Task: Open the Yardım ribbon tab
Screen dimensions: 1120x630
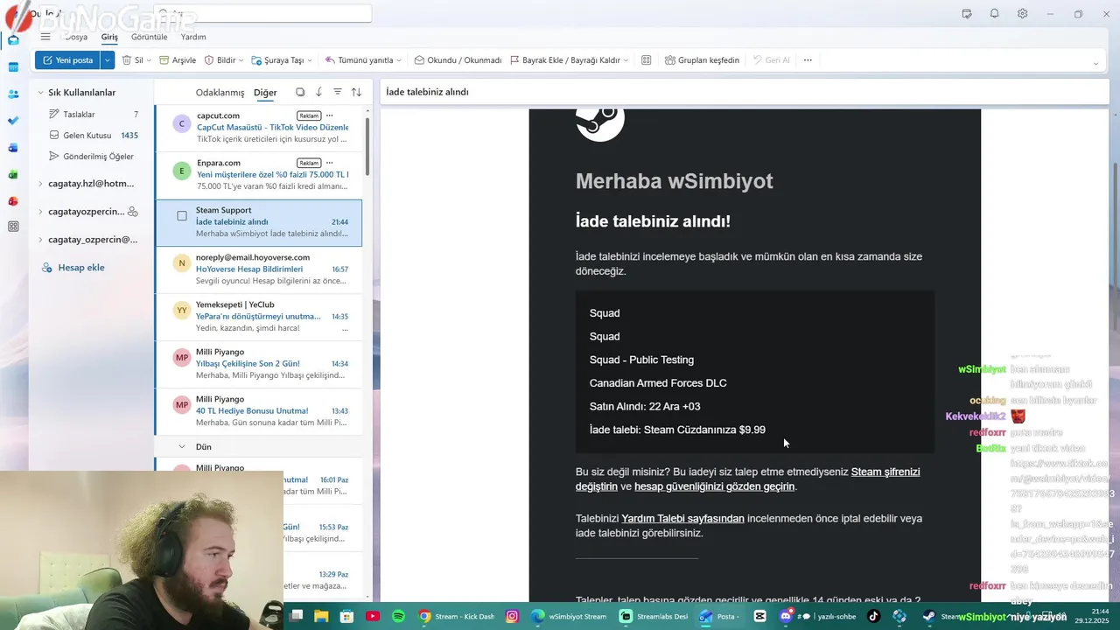Action: (193, 37)
